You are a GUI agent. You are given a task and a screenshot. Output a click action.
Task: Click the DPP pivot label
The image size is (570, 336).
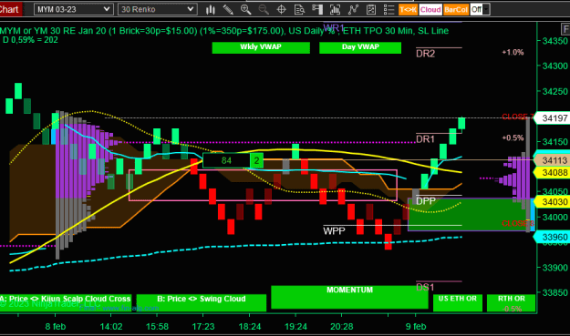tap(426, 201)
